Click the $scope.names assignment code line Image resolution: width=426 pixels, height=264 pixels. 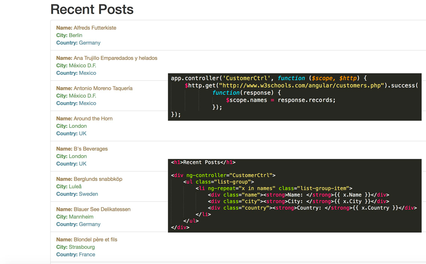point(280,100)
